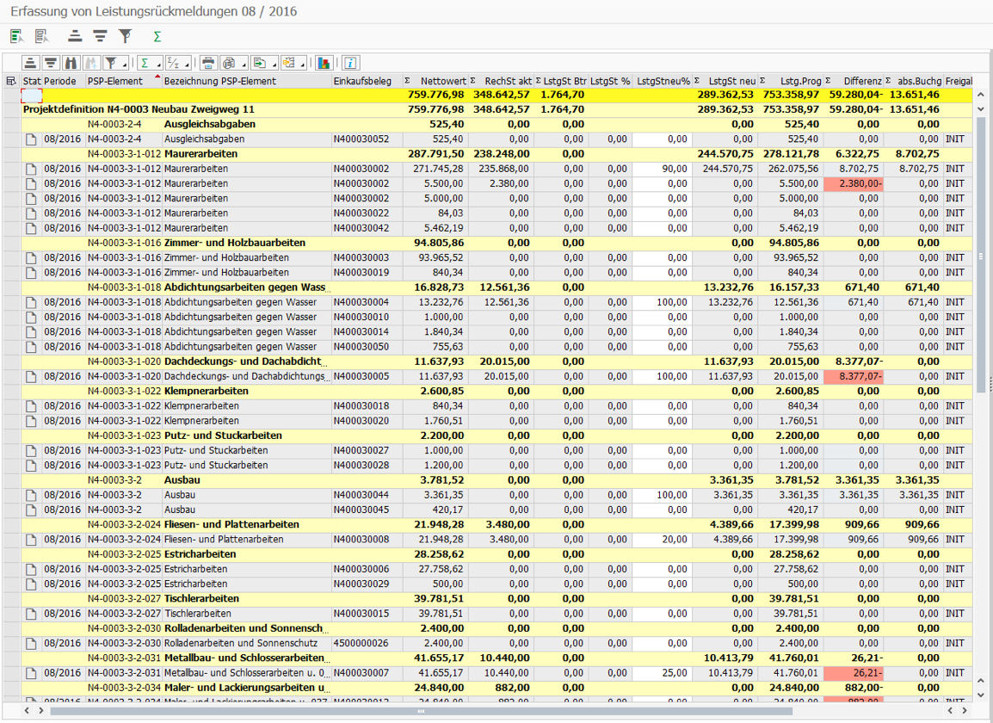
Task: Select all rows via grid corner icon
Action: tap(10, 81)
